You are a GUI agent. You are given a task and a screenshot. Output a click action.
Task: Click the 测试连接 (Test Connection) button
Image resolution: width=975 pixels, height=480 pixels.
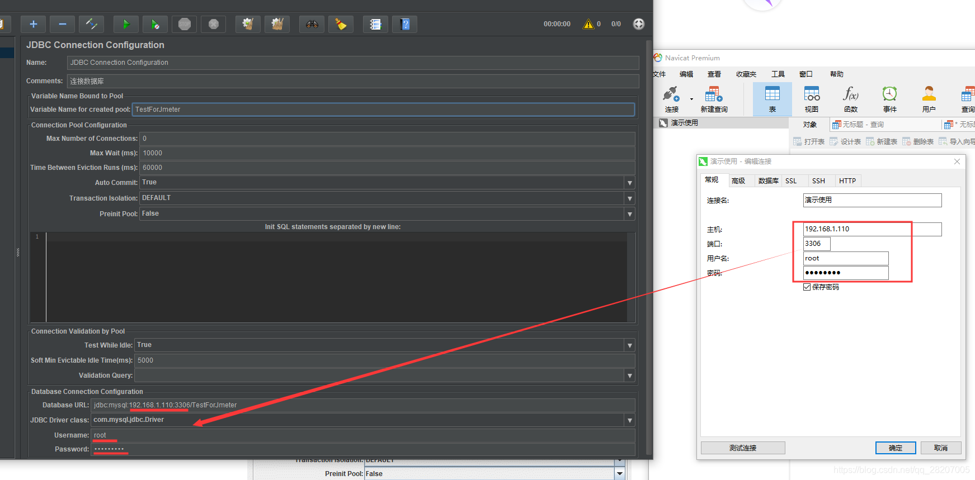click(x=743, y=448)
